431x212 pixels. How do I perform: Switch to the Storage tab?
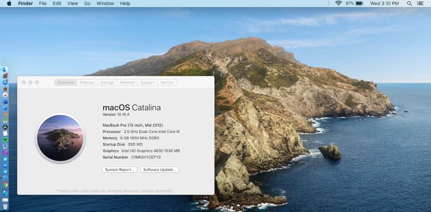(107, 82)
